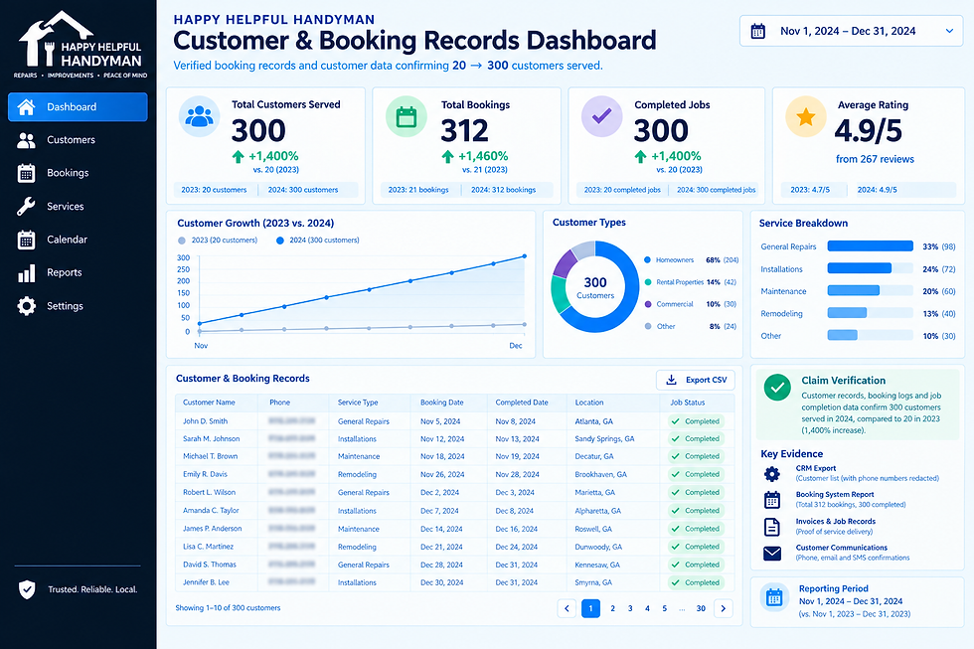
Task: Click the Invoices & Job Records document icon
Action: tap(772, 527)
